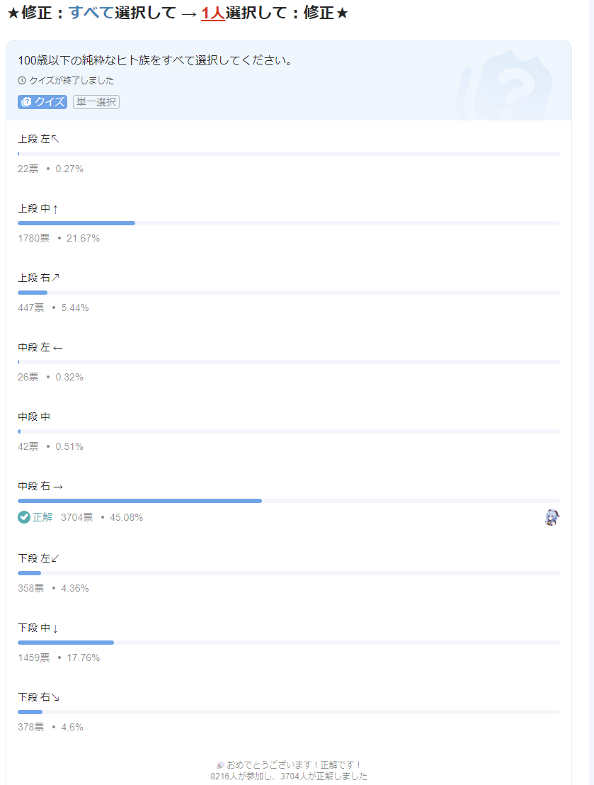Select the 下段 右↘ option
This screenshot has width=594, height=785.
point(39,696)
